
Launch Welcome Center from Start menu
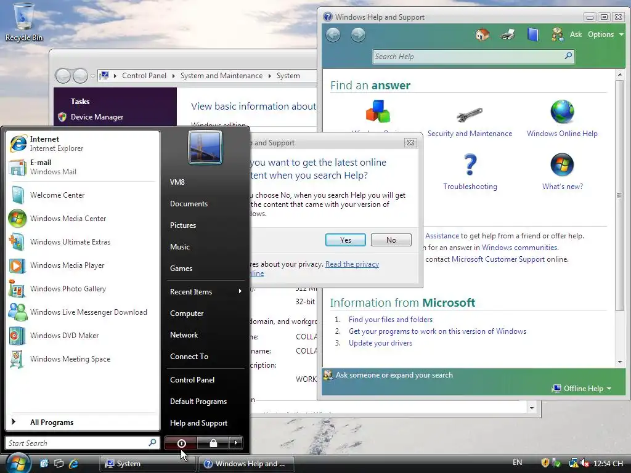click(x=83, y=195)
